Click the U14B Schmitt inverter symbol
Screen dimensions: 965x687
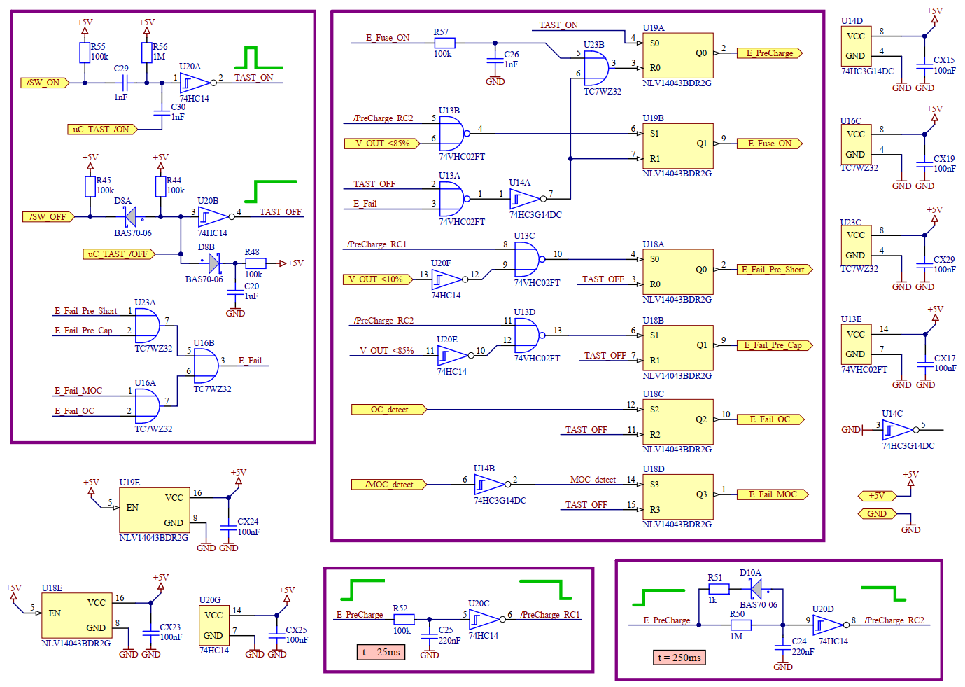click(x=489, y=484)
